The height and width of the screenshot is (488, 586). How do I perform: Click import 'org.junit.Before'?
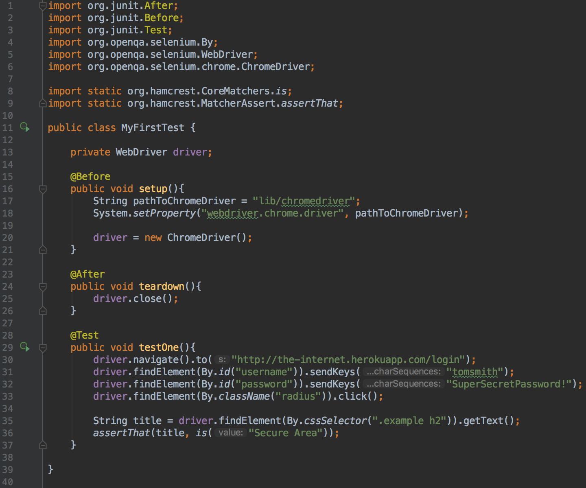(133, 18)
